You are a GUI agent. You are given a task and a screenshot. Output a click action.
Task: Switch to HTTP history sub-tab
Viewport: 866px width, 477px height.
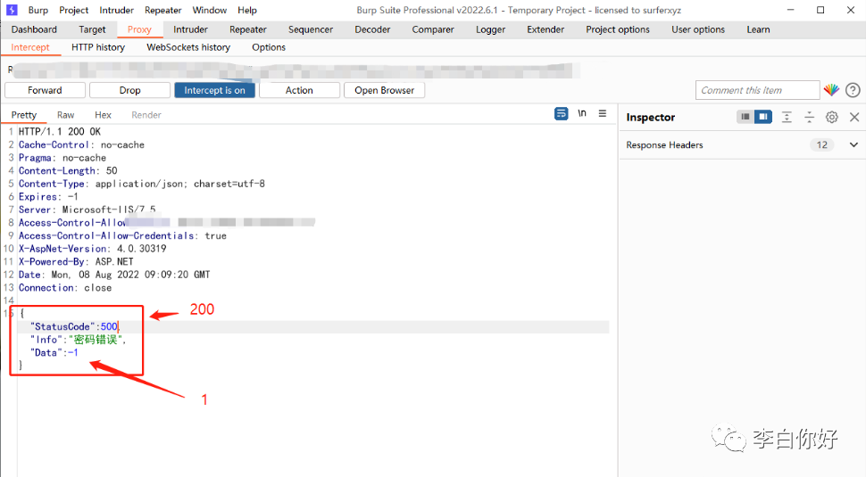coord(97,47)
